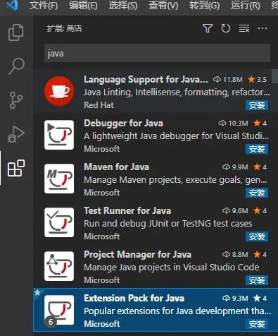
Task: Open the 文件(F) menu
Action: click(44, 5)
